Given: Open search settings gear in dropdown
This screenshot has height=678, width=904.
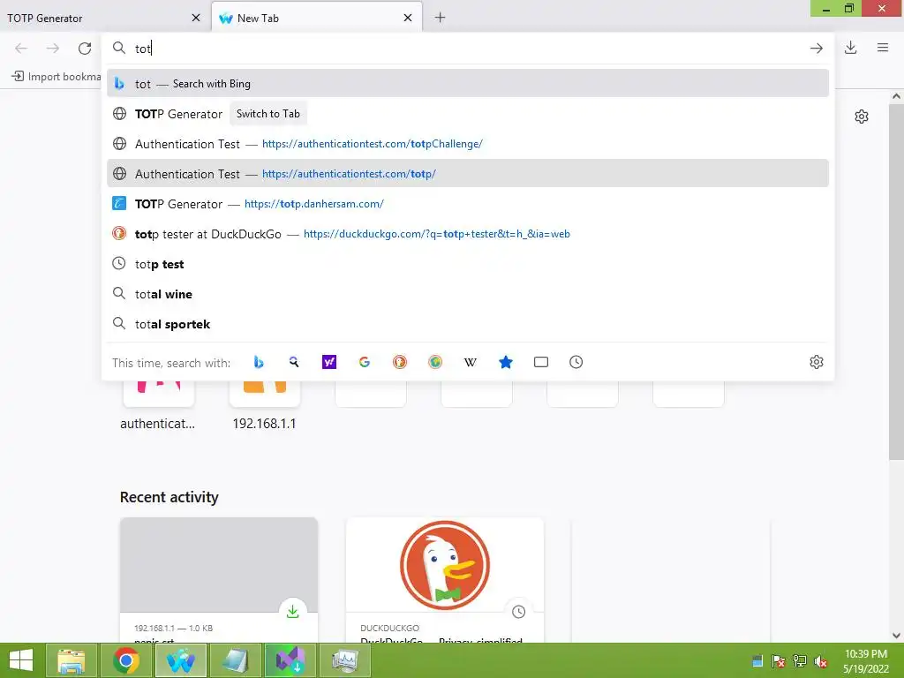Looking at the screenshot, I should [817, 362].
